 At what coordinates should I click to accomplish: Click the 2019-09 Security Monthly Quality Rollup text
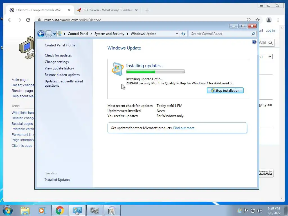[x=180, y=83]
